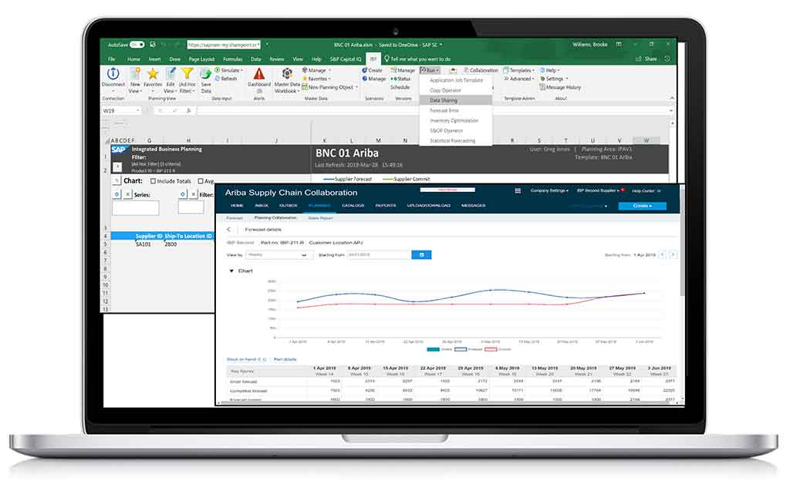This screenshot has height=501, width=790.
Task: Select Data Sharing in the Run menu
Action: (x=456, y=101)
